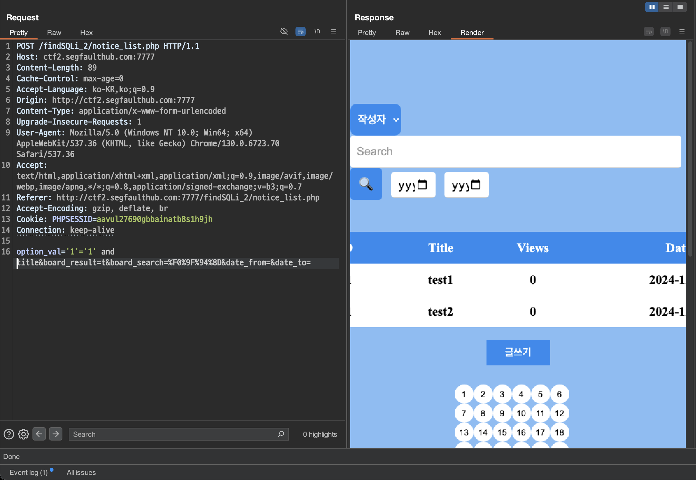Select top-bottom split layout icon
This screenshot has height=480, width=696.
(666, 7)
